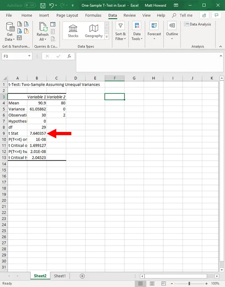The width and height of the screenshot is (225, 287).
Task: Click the Undo arrow icon
Action: 51,5
